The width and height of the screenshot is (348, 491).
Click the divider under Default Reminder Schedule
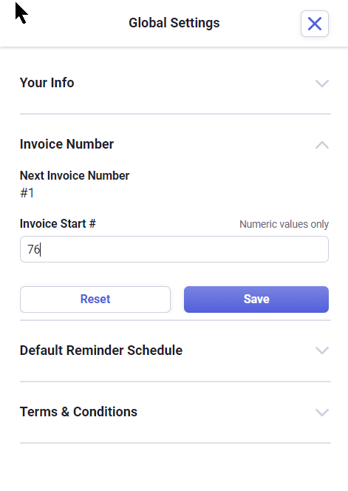[175, 382]
